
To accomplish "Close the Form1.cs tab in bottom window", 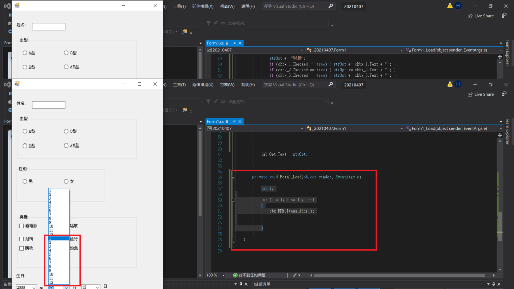I will 240,121.
